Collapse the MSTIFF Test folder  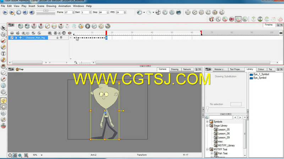coord(207,149)
